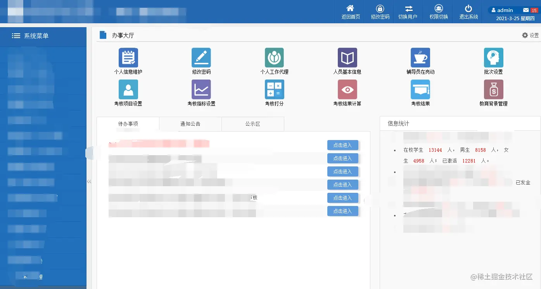The image size is (541, 289).
Task: Open 考核指标设置 chart icon
Action: coord(201,90)
